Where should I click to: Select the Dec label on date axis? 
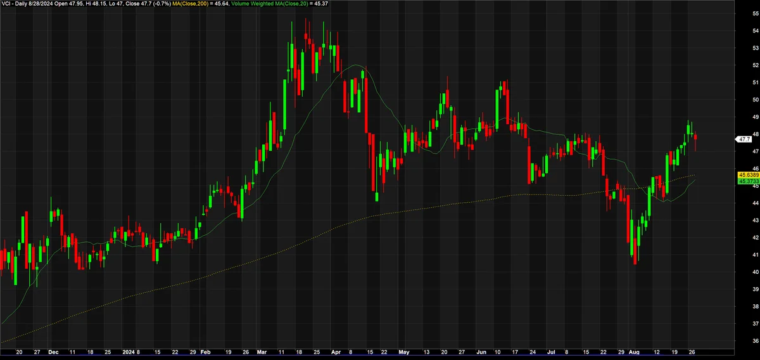pos(54,351)
